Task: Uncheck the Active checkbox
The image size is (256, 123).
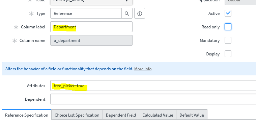Action: (x=228, y=13)
